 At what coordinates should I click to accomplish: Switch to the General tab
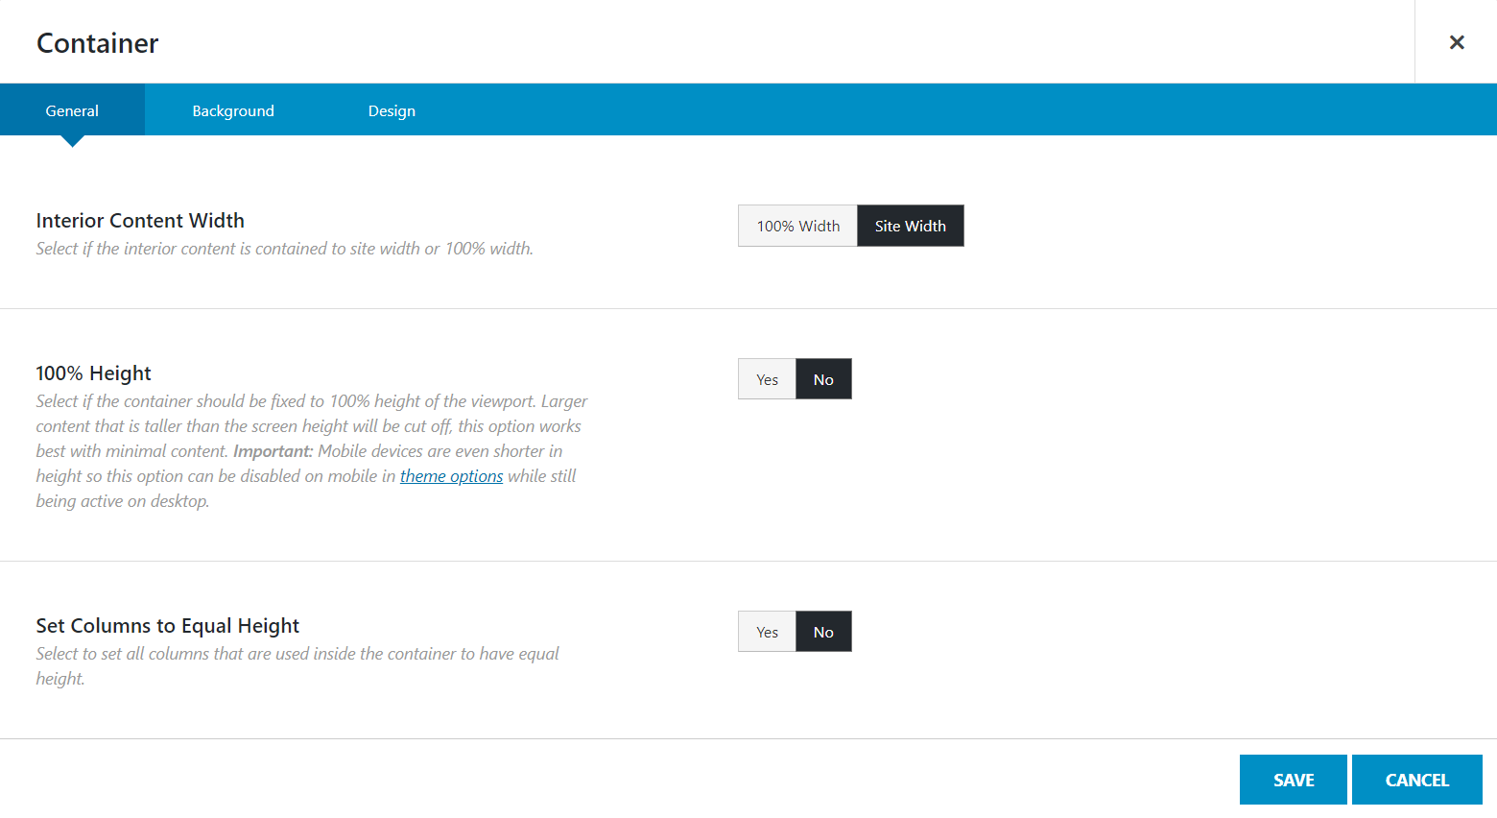(72, 109)
